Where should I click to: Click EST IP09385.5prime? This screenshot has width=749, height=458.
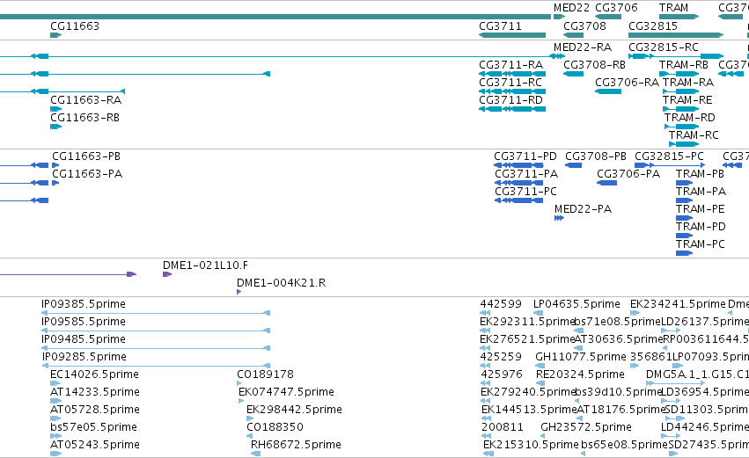(84, 304)
